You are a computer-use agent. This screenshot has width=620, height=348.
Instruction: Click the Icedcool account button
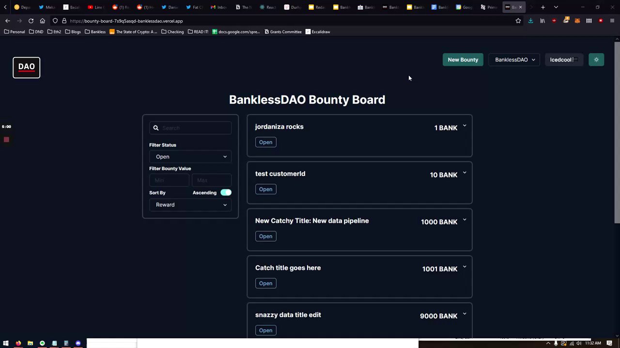click(564, 60)
